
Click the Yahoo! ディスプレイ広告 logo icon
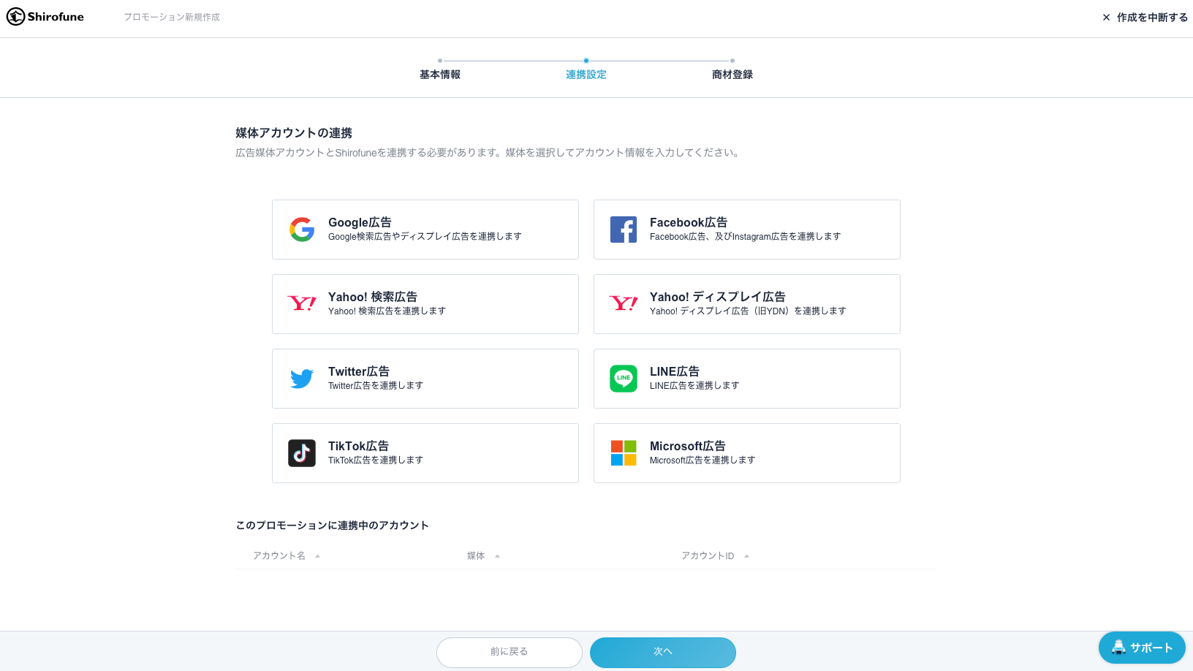(x=624, y=303)
